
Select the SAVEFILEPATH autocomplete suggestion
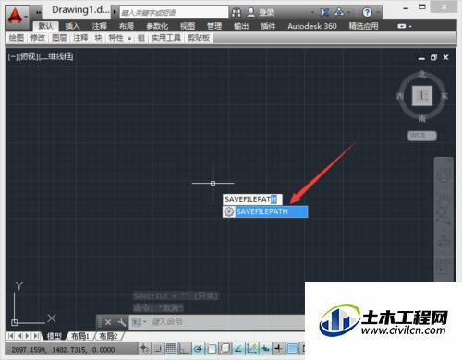coord(265,211)
